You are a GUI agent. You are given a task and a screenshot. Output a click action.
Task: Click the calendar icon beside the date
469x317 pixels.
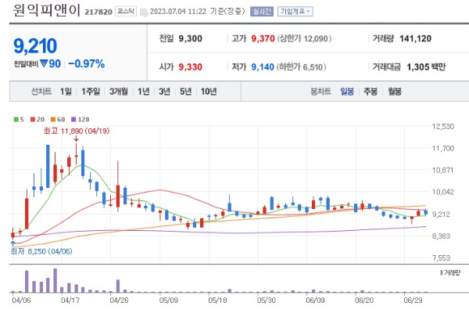pyautogui.click(x=144, y=13)
